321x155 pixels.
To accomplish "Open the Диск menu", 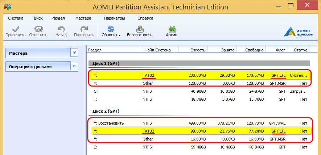I will (x=38, y=18).
